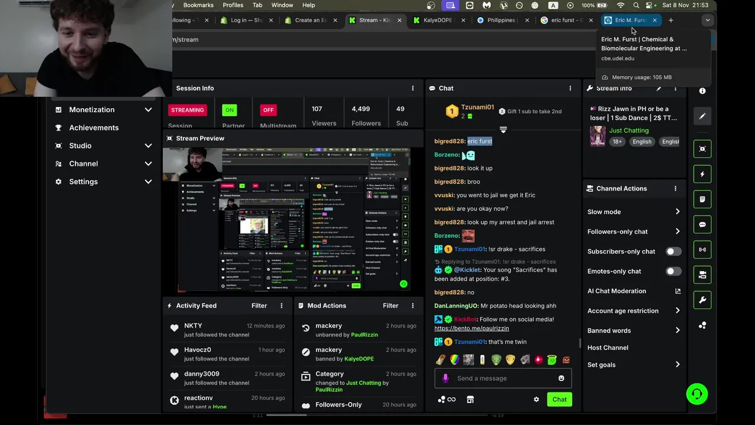Click the green headset support button
The width and height of the screenshot is (755, 425).
[x=697, y=394]
